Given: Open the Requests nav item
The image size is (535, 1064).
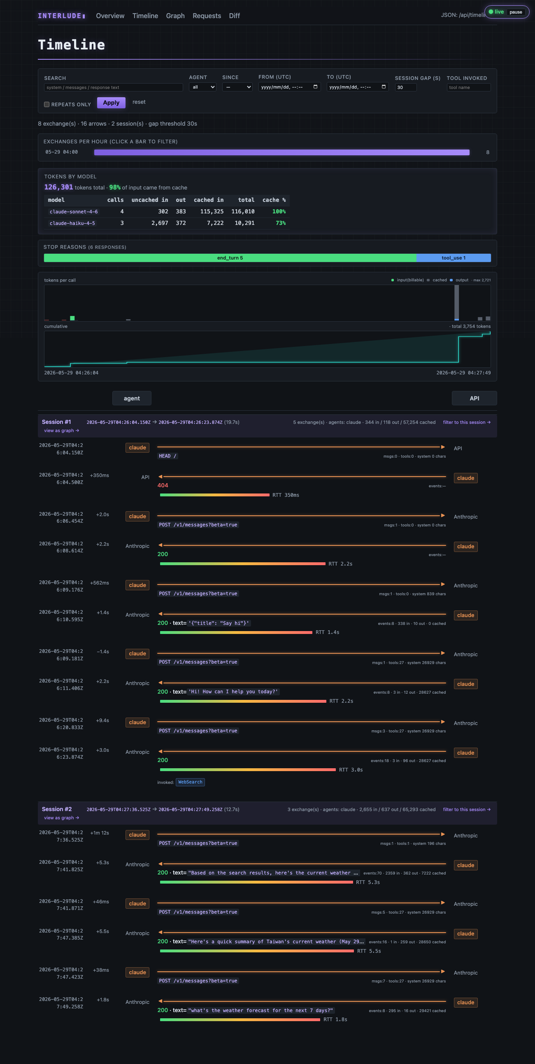Looking at the screenshot, I should pyautogui.click(x=207, y=16).
